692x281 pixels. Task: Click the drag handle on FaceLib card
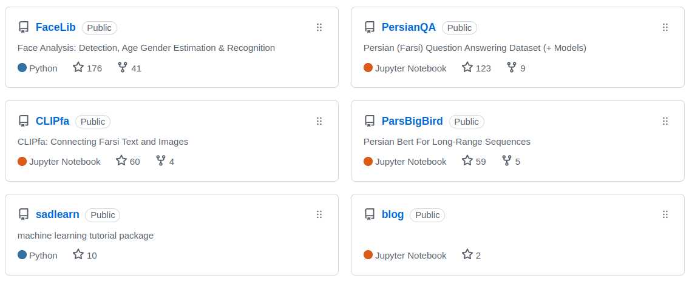click(319, 27)
